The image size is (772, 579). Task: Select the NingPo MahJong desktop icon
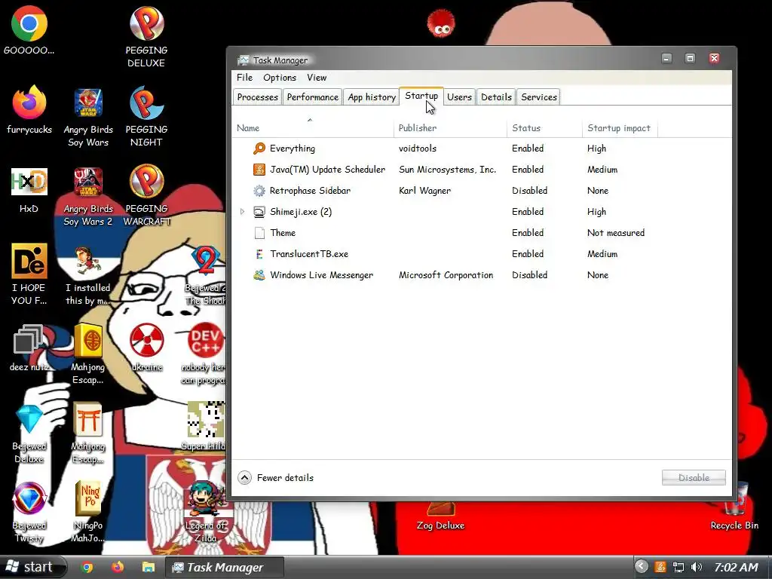point(88,498)
